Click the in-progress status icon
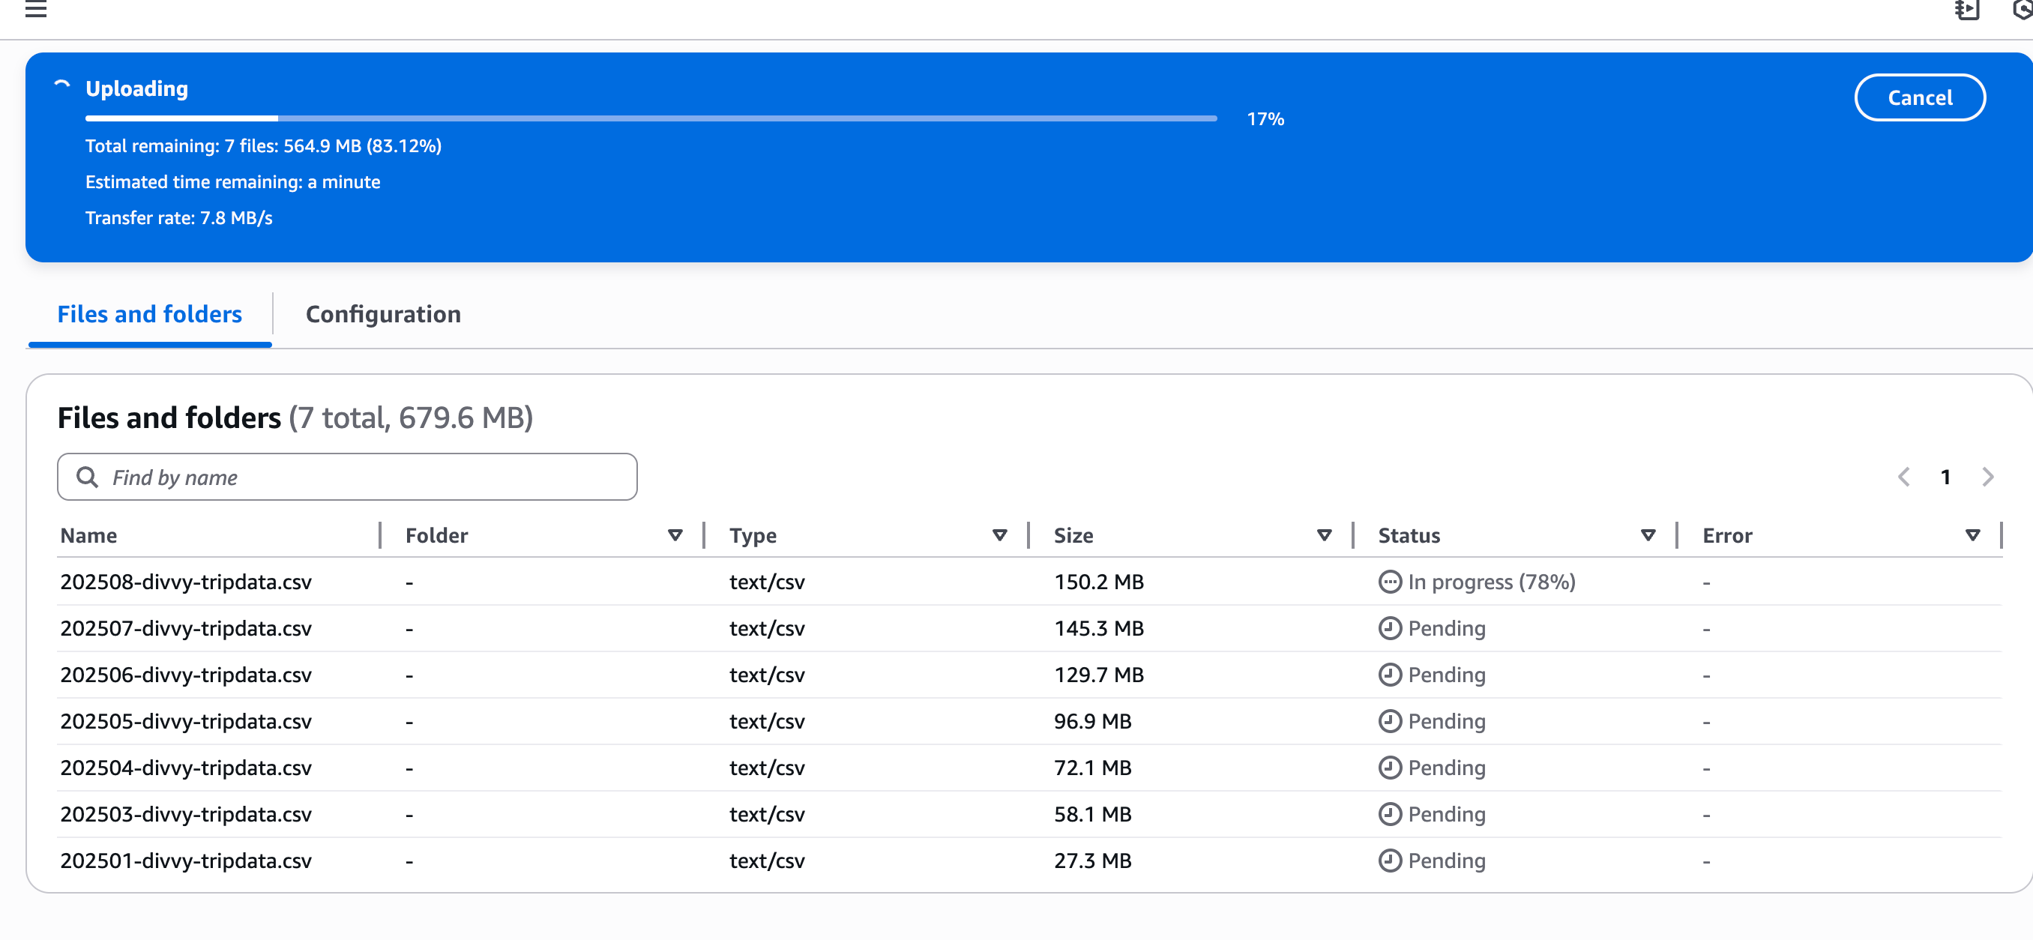Screen dimensions: 2033x940 (1389, 582)
